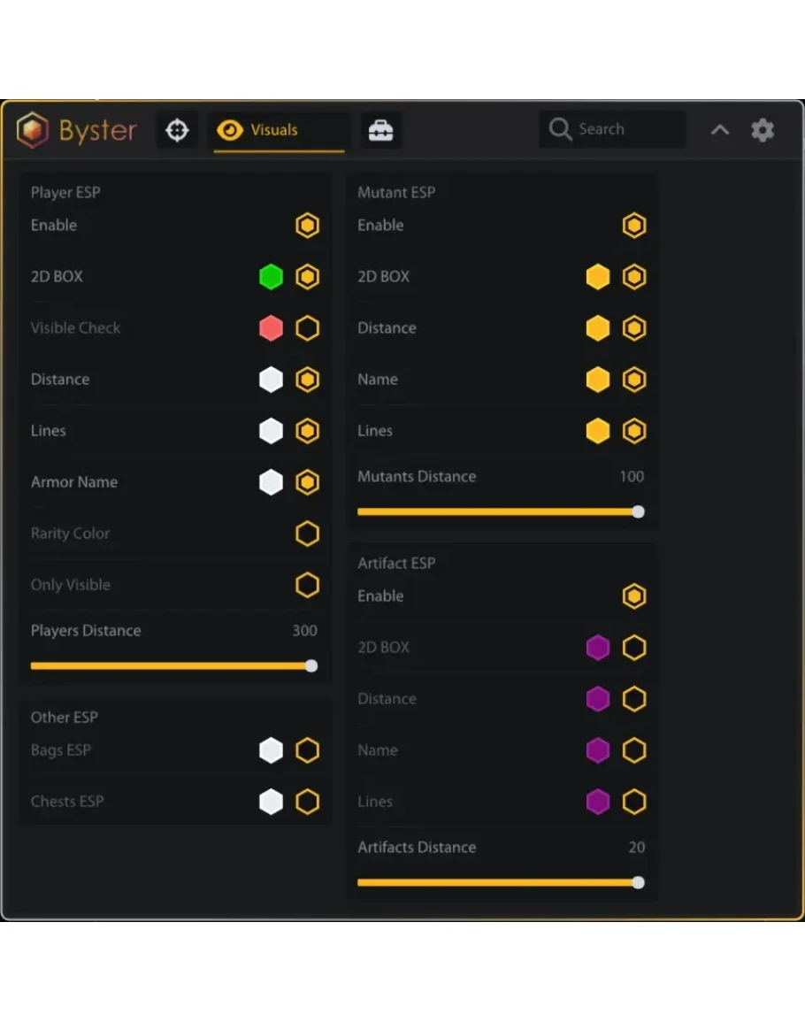Image resolution: width=805 pixels, height=1022 pixels.
Task: Enable the Chests ESP toggle
Action: [307, 802]
